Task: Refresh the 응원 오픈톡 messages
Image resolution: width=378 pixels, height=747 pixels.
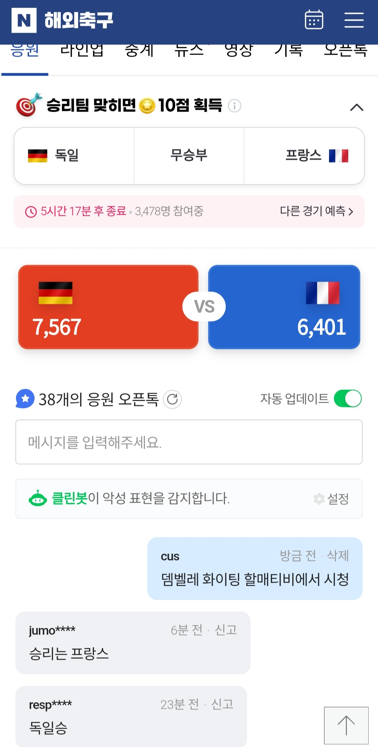Action: pos(173,399)
